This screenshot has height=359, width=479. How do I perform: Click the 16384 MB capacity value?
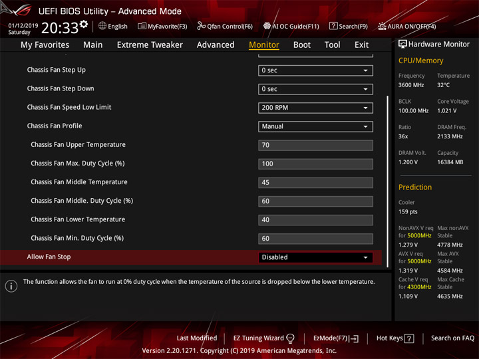point(450,162)
